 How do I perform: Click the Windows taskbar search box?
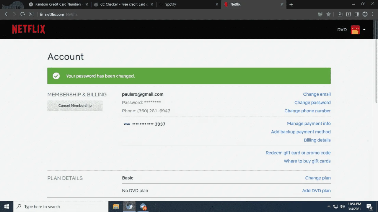tap(61, 207)
